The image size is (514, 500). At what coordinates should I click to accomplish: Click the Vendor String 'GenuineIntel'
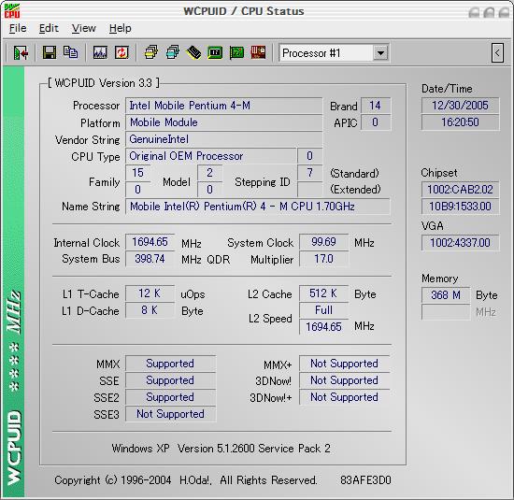[224, 139]
